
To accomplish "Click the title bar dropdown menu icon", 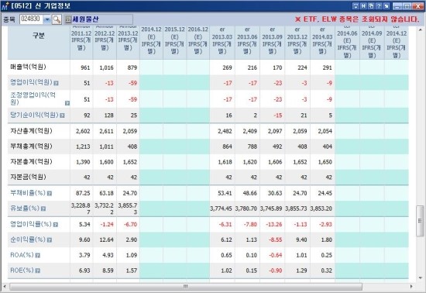I will click(x=356, y=5).
